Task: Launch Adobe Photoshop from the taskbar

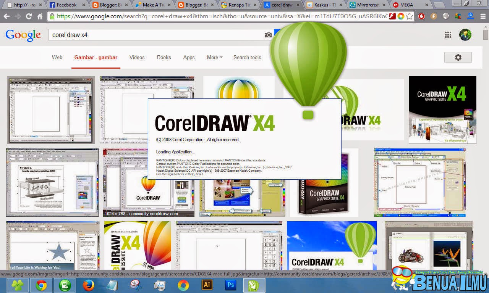Action: 231,285
